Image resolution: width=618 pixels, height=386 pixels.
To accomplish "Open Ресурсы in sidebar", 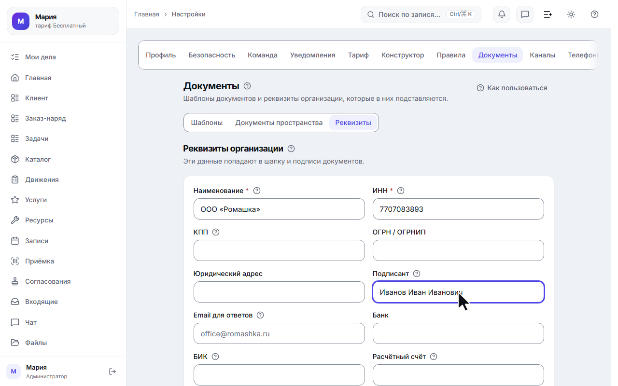I will (x=63, y=220).
